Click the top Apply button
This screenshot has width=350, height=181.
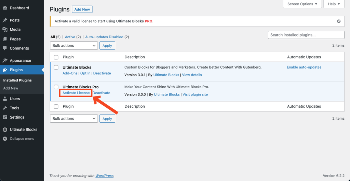coord(107,45)
